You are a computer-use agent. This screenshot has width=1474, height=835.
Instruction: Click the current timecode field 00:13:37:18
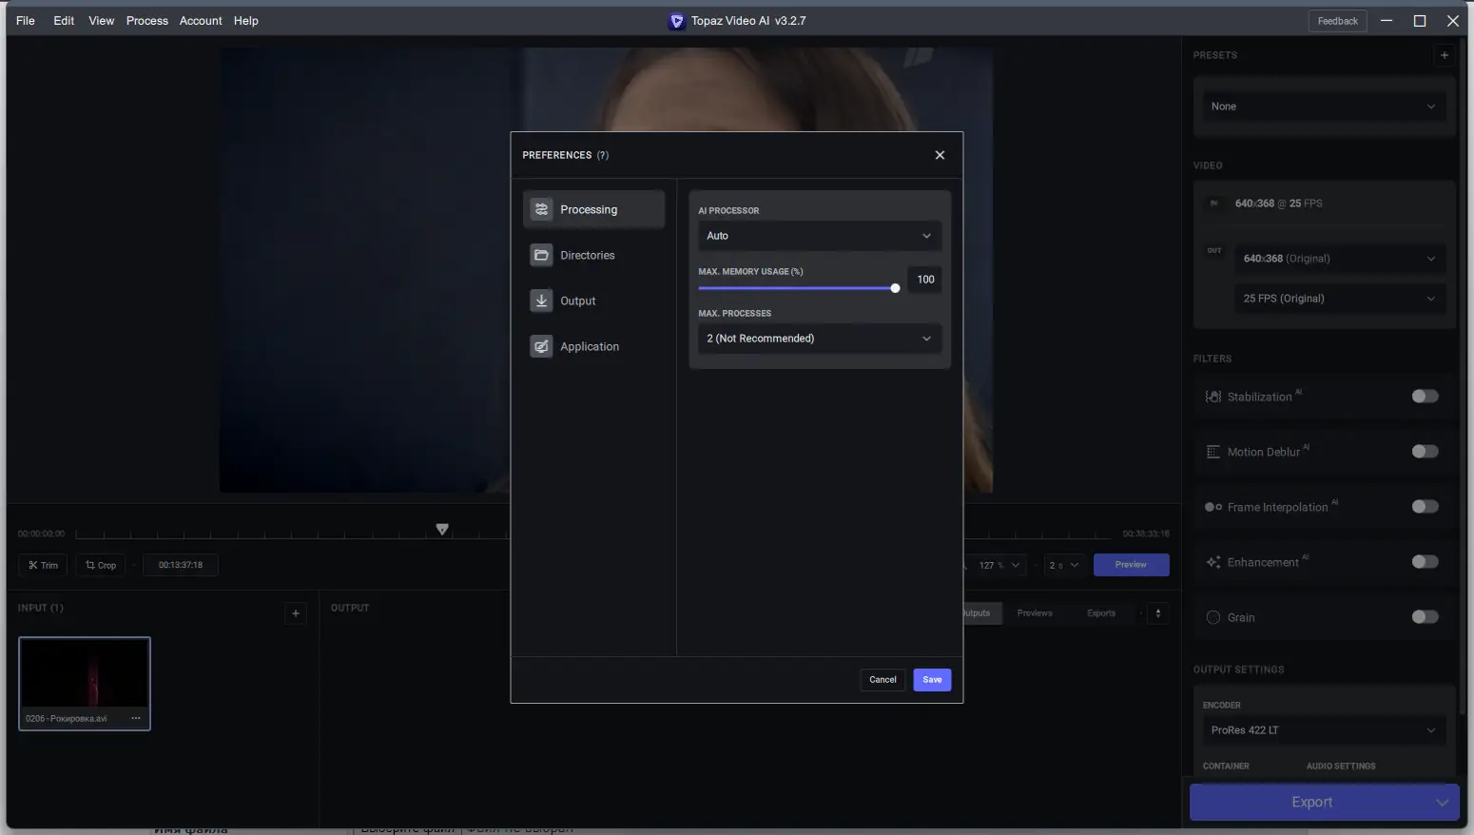click(181, 565)
